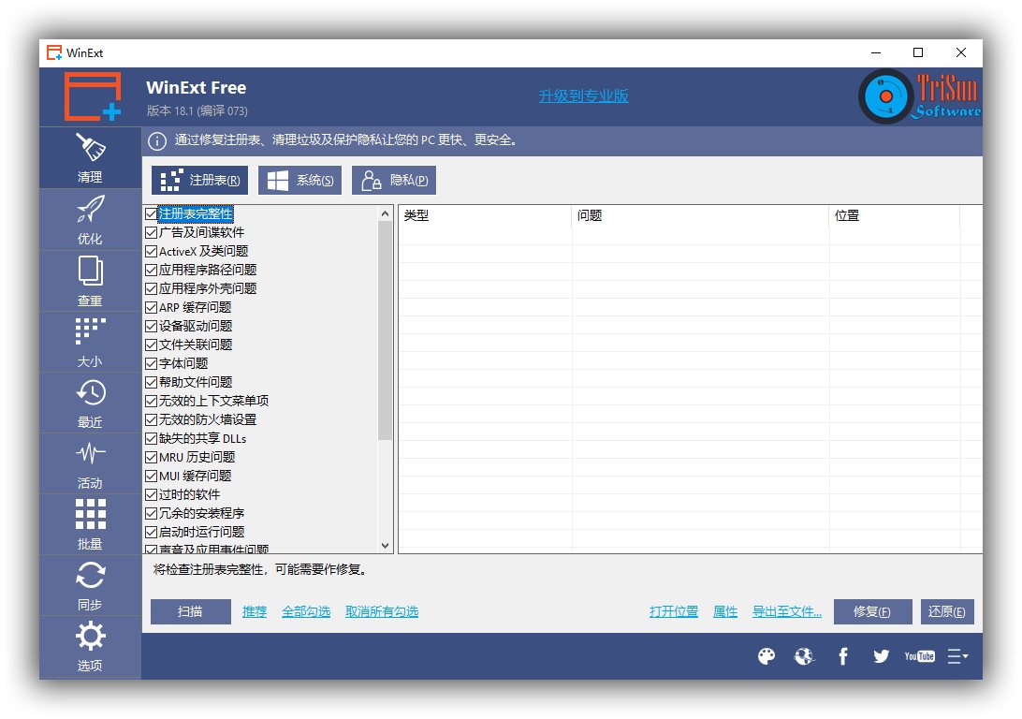
Task: Open the 同步 sync section
Action: [x=90, y=585]
